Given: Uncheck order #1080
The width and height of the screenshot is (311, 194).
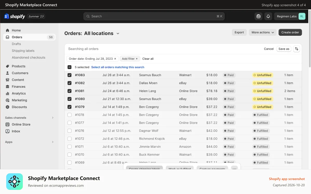Looking at the screenshot, I should point(69,99).
